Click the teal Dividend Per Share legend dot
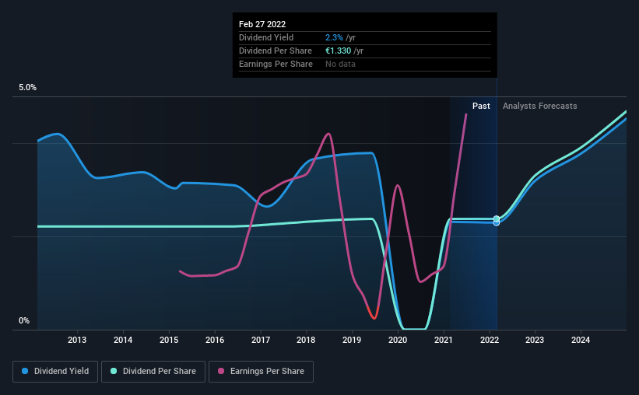 click(x=114, y=371)
